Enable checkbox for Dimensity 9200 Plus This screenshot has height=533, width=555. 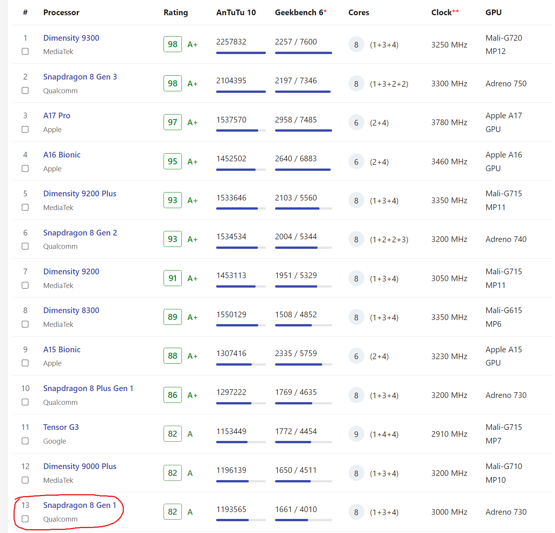pos(25,207)
